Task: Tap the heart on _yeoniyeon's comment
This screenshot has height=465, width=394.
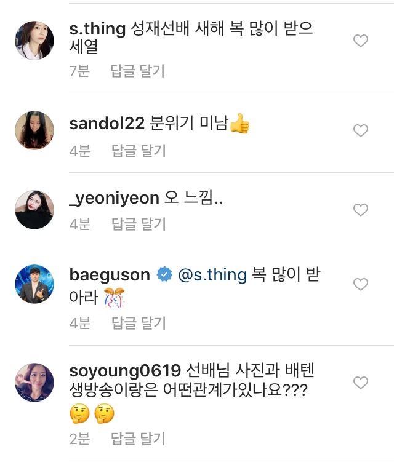Action: (360, 210)
